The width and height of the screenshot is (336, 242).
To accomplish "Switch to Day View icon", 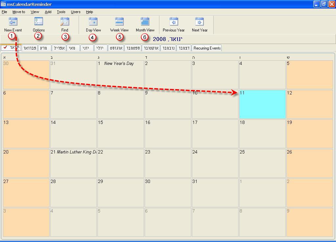I will tap(93, 22).
